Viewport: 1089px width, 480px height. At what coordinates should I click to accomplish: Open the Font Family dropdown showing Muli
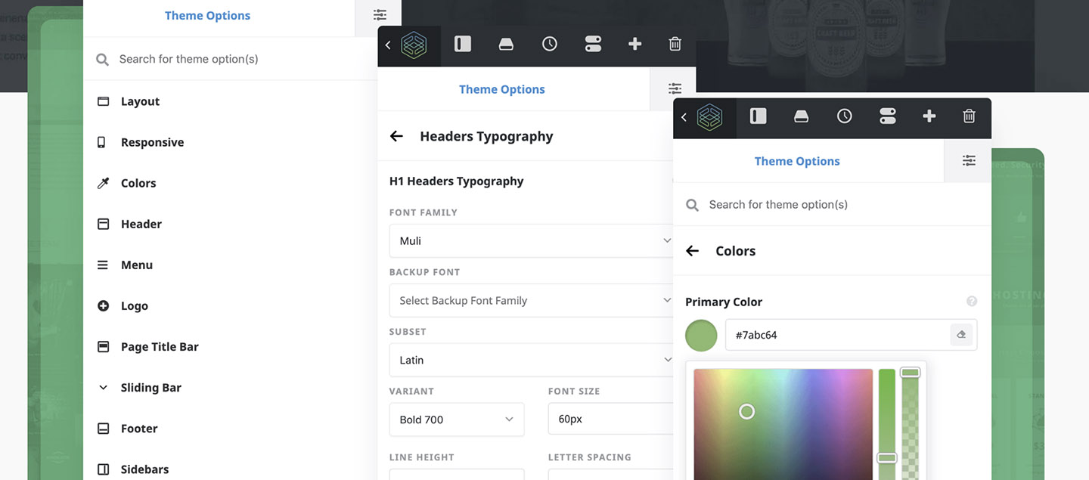coord(529,241)
